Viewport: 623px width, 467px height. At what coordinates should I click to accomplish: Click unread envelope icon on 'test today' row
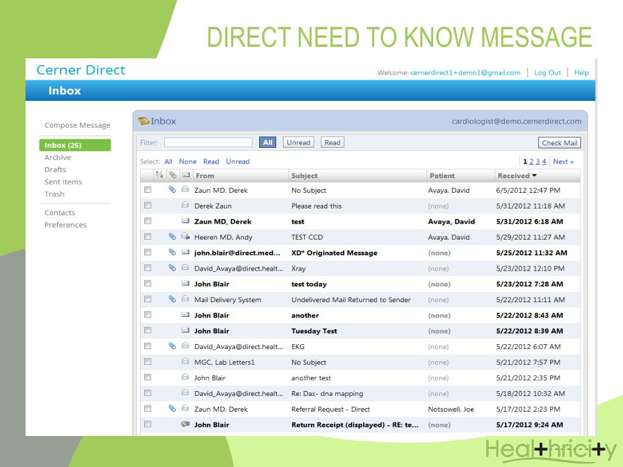[x=185, y=283]
